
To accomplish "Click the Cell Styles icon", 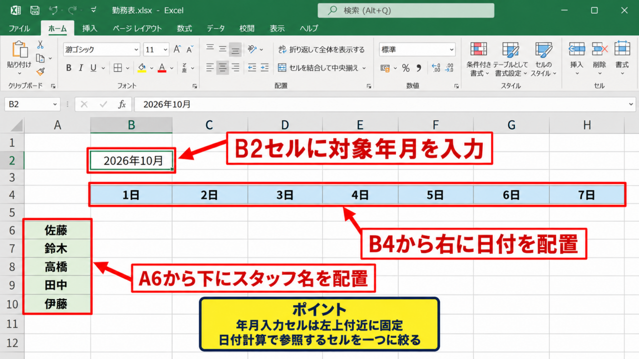I will pyautogui.click(x=543, y=50).
